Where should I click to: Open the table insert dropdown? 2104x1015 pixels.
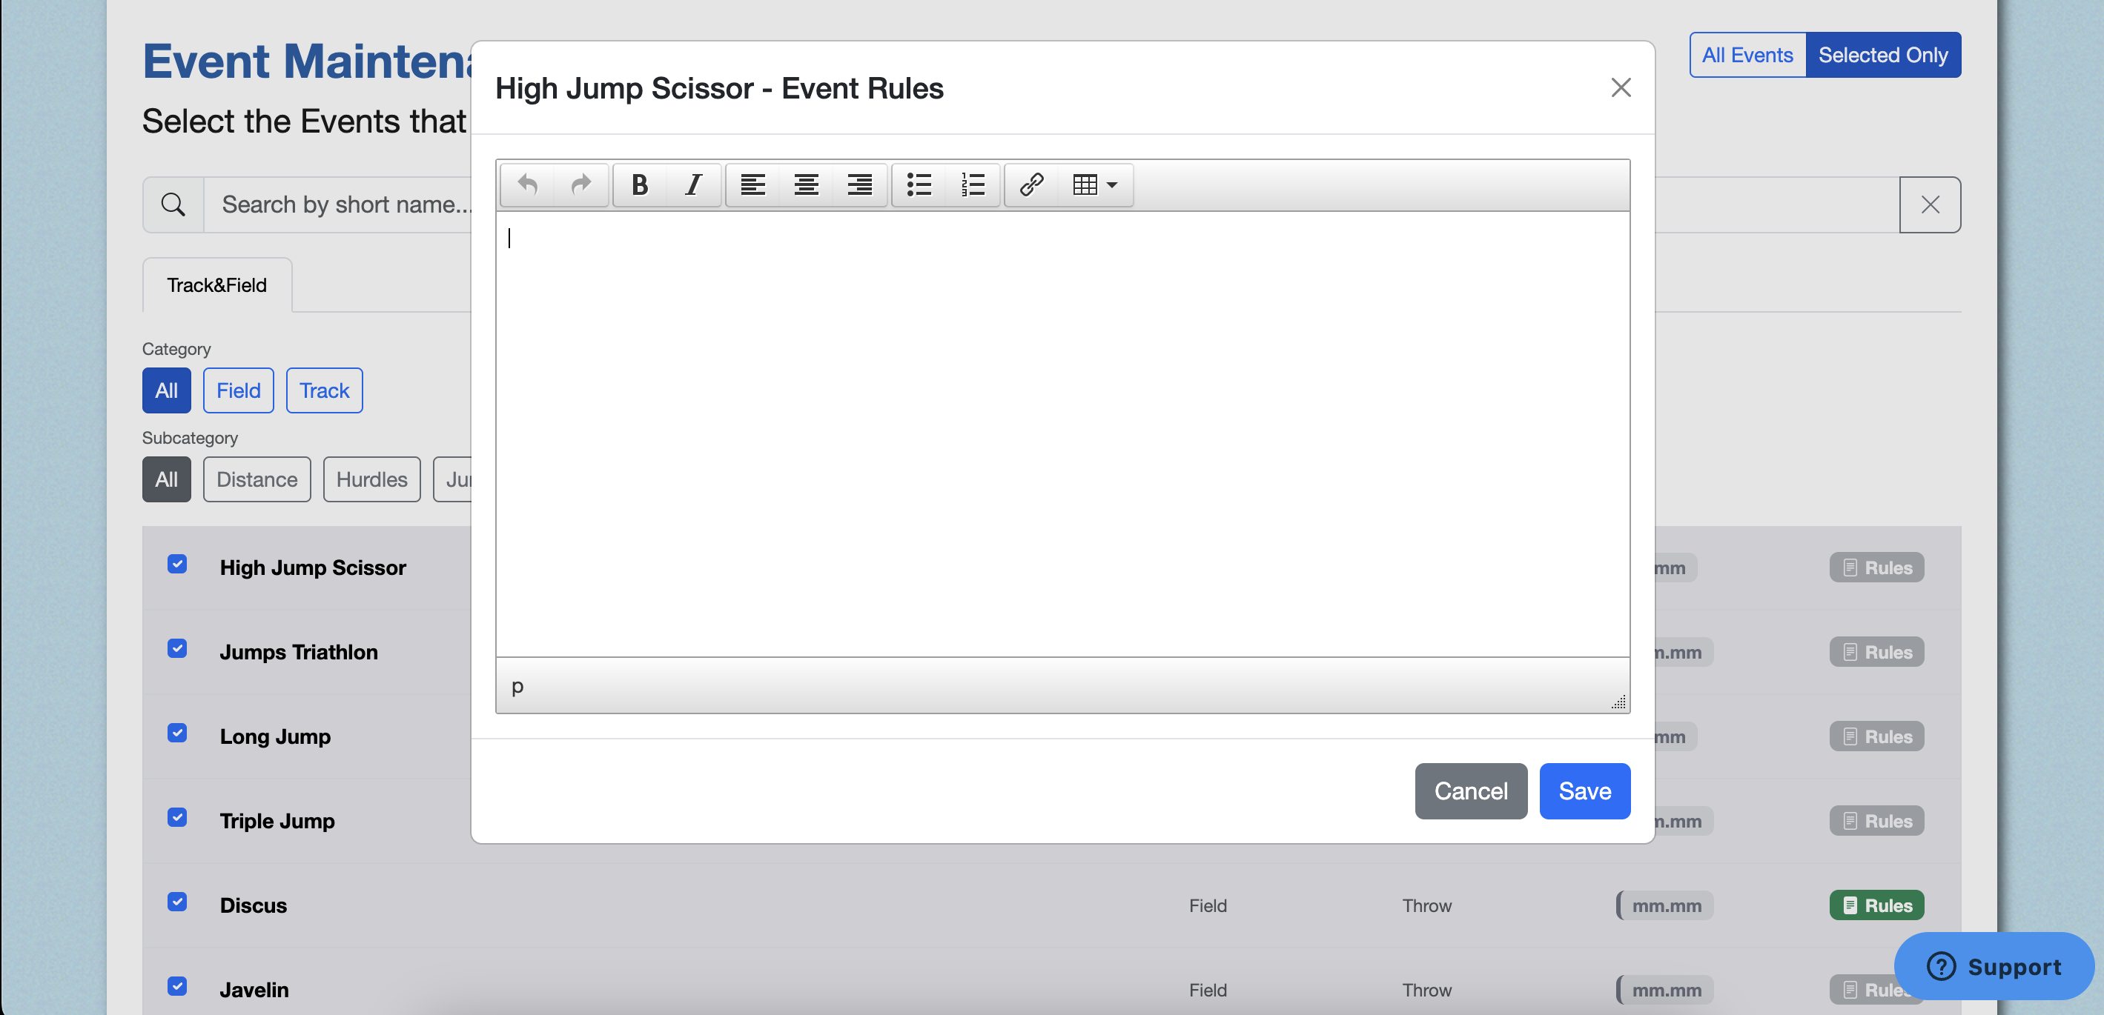pyautogui.click(x=1094, y=185)
